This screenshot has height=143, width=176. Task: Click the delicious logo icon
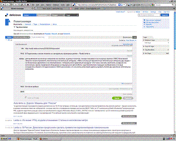click(x=7, y=15)
